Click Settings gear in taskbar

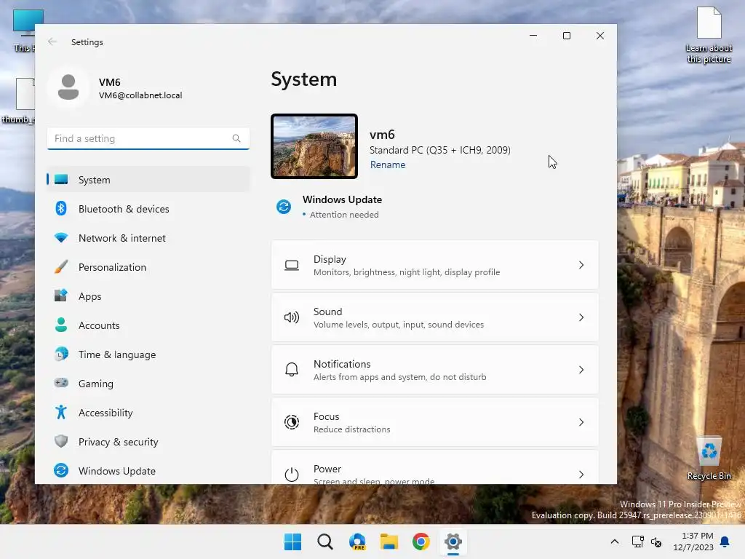click(x=453, y=542)
